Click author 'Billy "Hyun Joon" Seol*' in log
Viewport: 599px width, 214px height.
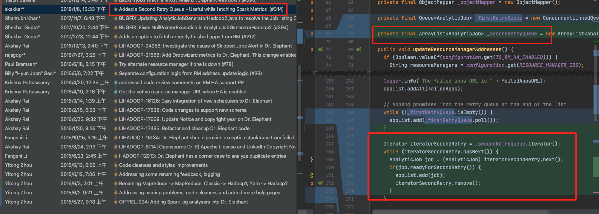pos(30,73)
